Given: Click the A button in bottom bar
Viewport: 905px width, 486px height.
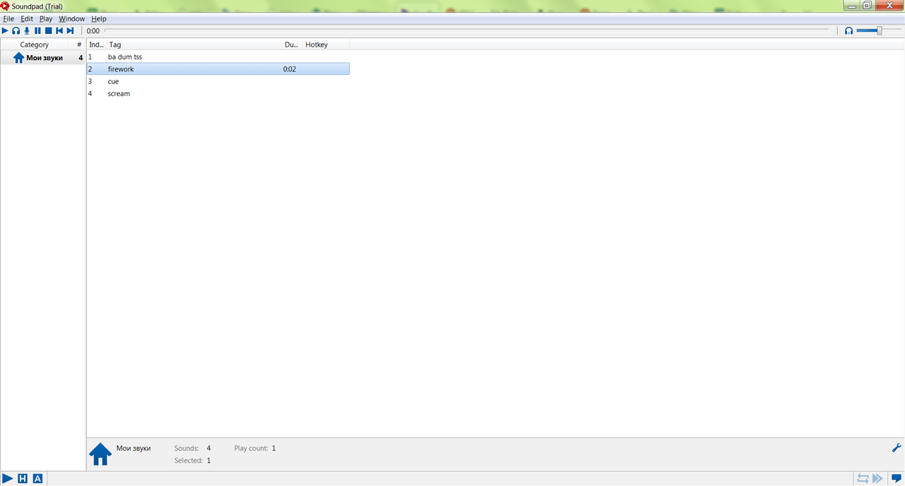Looking at the screenshot, I should coord(37,478).
